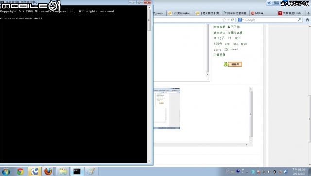This screenshot has width=311, height=176.
Task: Reload the page in Firefox
Action: [232, 20]
